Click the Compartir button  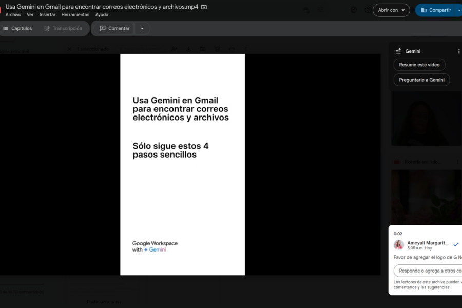pos(435,10)
